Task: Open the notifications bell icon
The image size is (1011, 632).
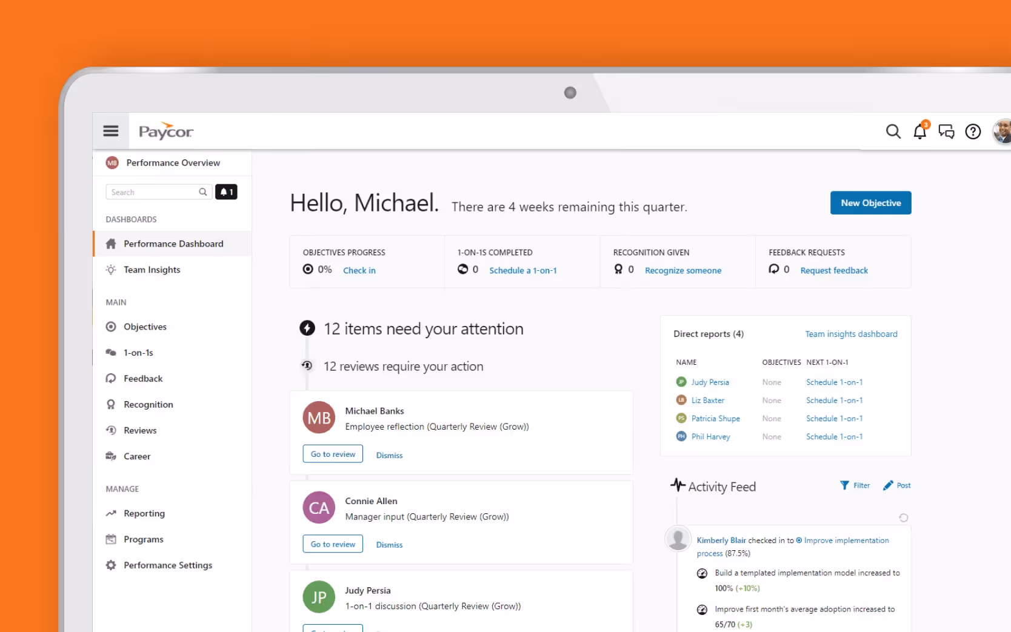Action: point(920,131)
